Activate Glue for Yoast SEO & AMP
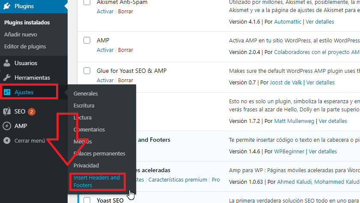Viewport: 360px width, 203px height. tap(105, 81)
